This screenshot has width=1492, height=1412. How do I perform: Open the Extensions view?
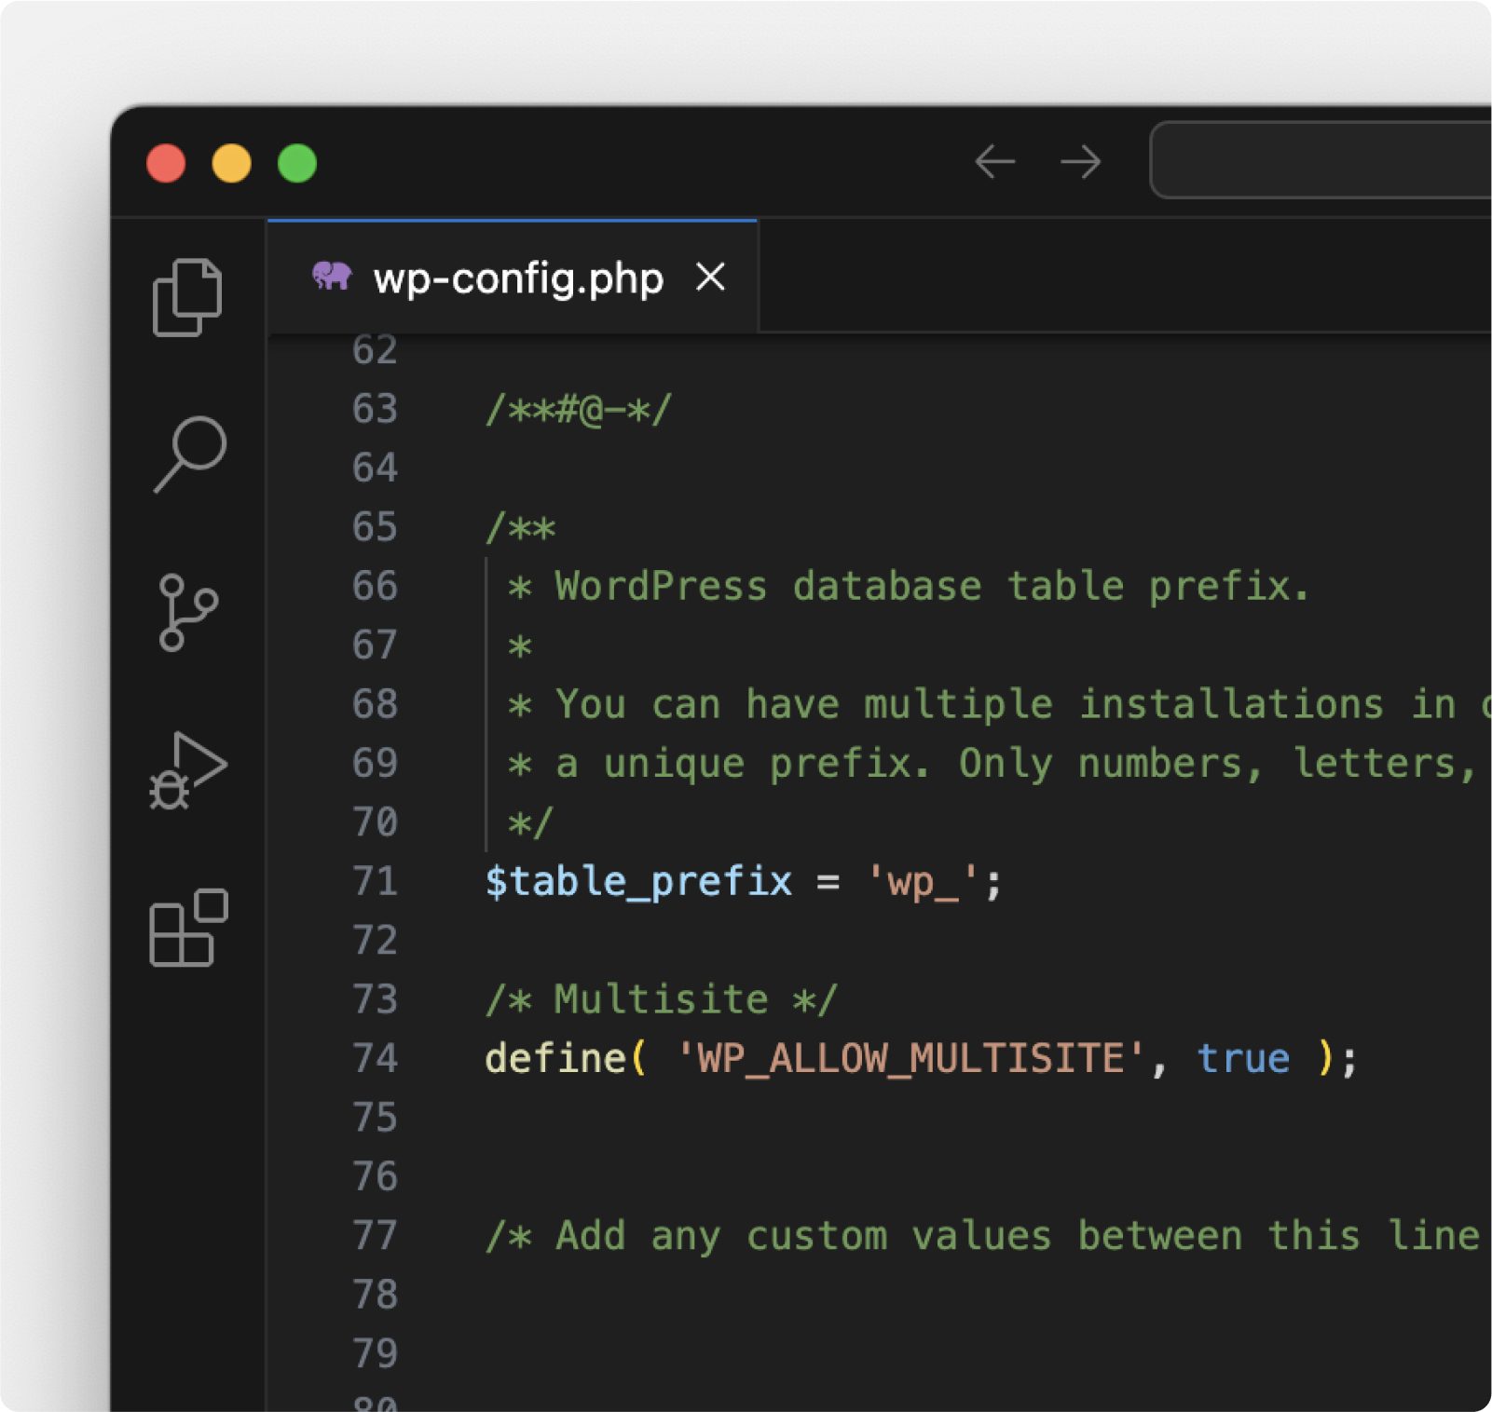[x=188, y=928]
